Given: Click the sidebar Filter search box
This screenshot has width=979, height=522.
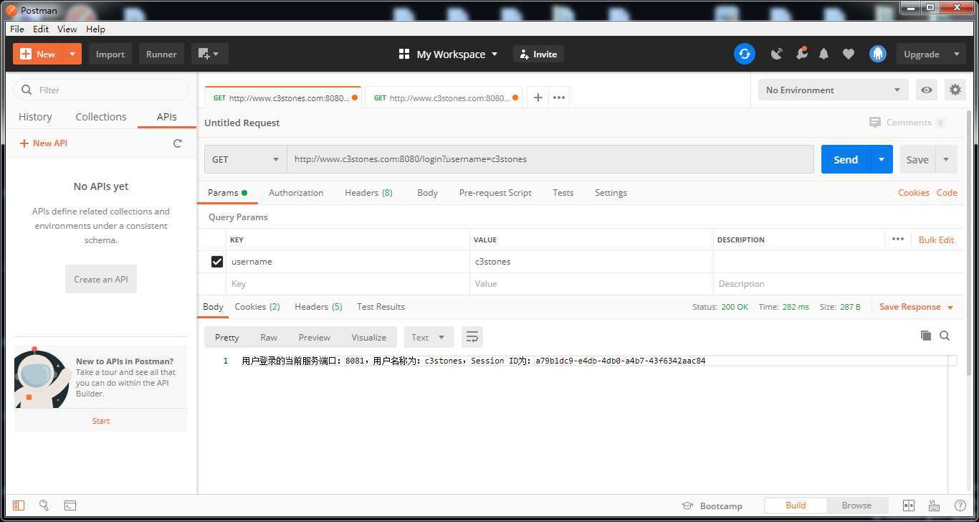Looking at the screenshot, I should 101,90.
